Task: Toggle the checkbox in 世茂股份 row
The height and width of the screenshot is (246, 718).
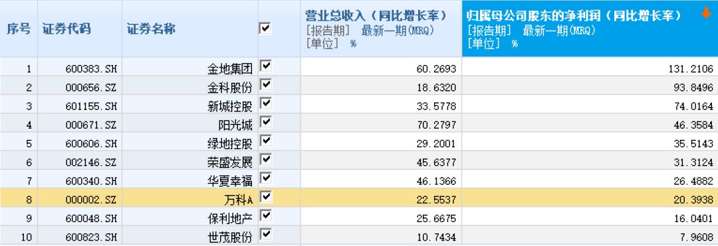Action: 265,235
